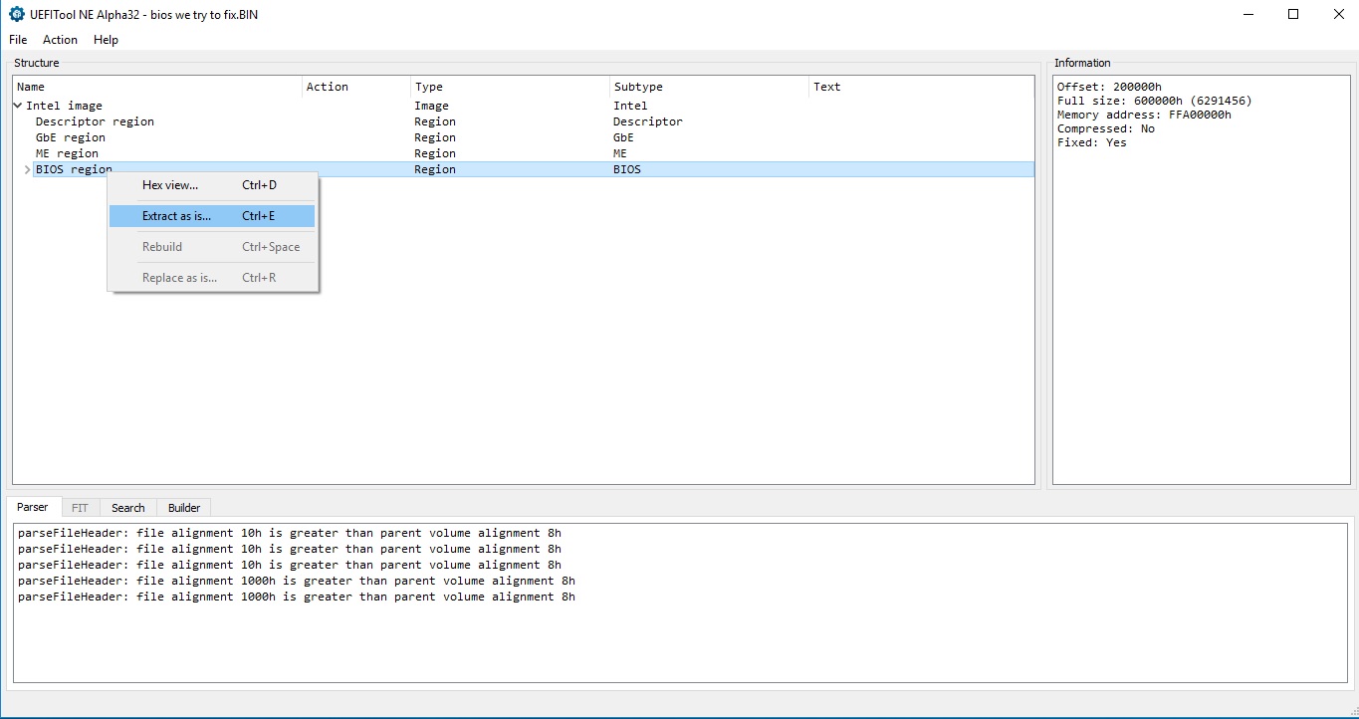This screenshot has width=1359, height=719.
Task: Select the GbE region row
Action: pos(524,137)
